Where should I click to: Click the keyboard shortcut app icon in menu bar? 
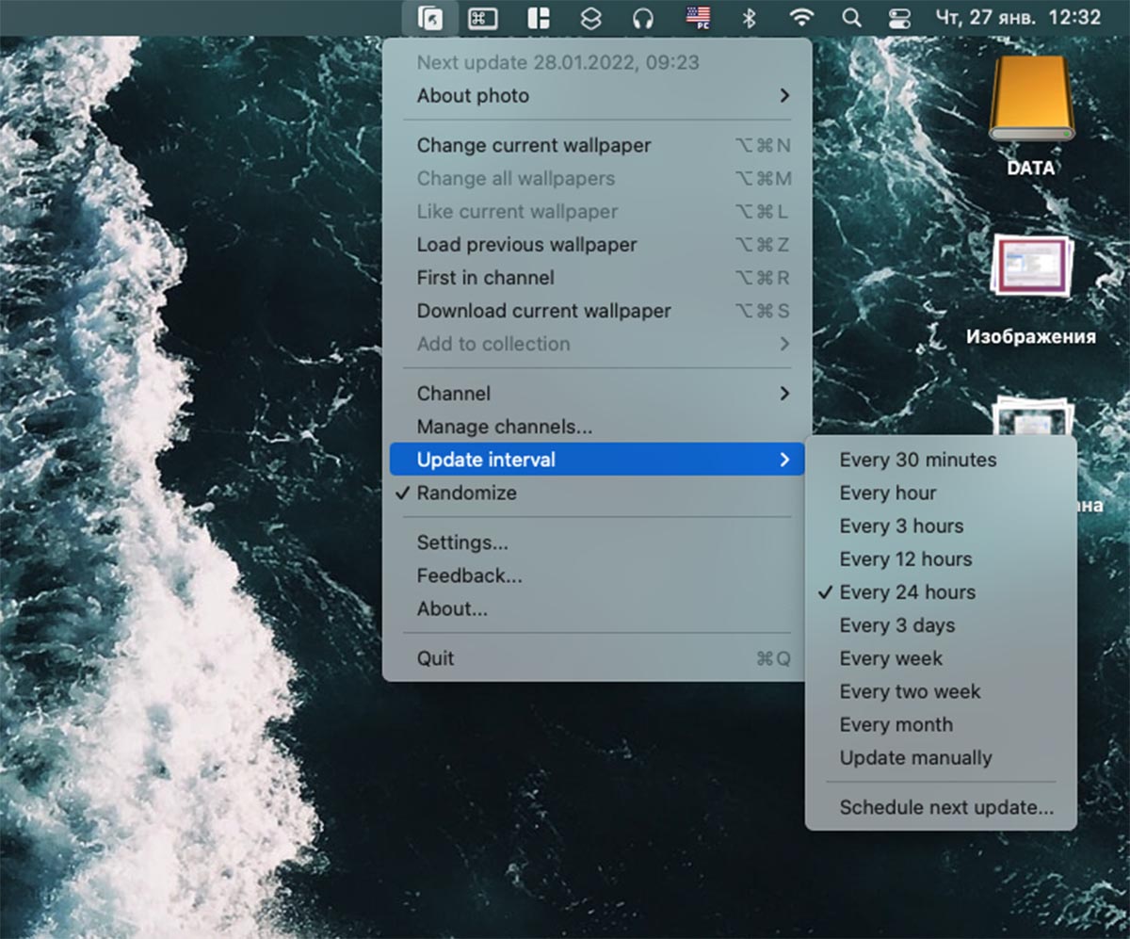(483, 18)
